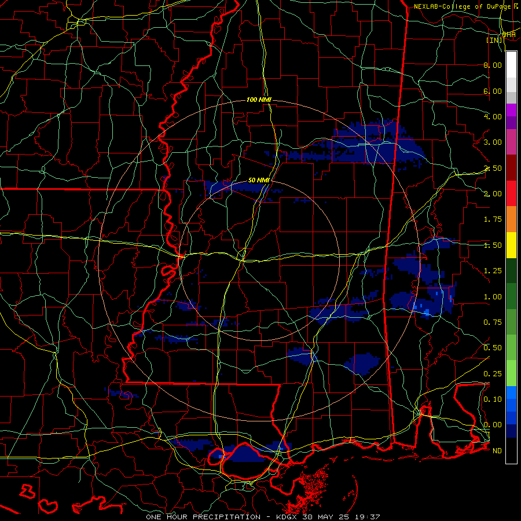Click the BHA station label
The image size is (521, 521).
pos(509,34)
